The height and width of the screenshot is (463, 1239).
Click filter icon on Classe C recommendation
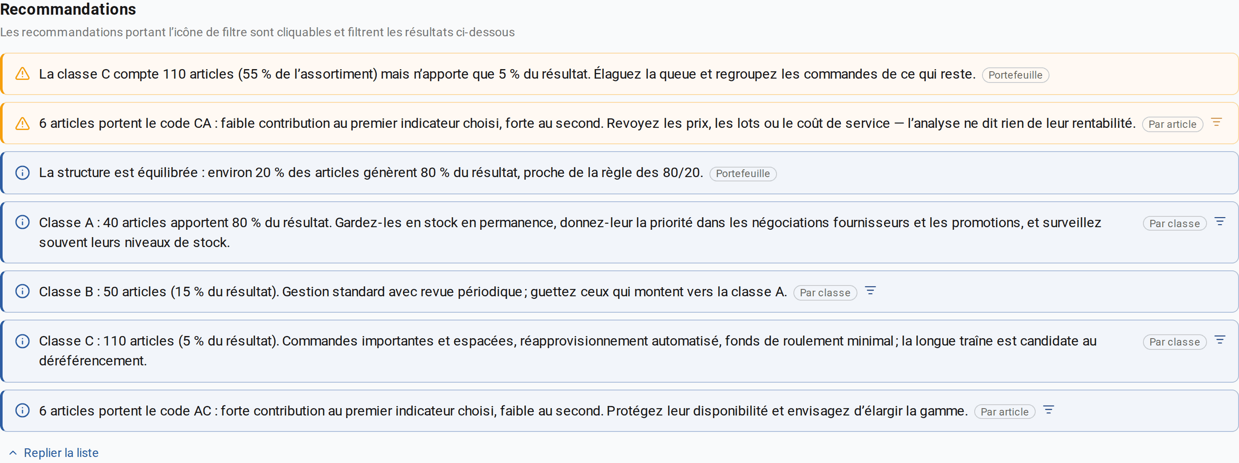[x=1220, y=340]
